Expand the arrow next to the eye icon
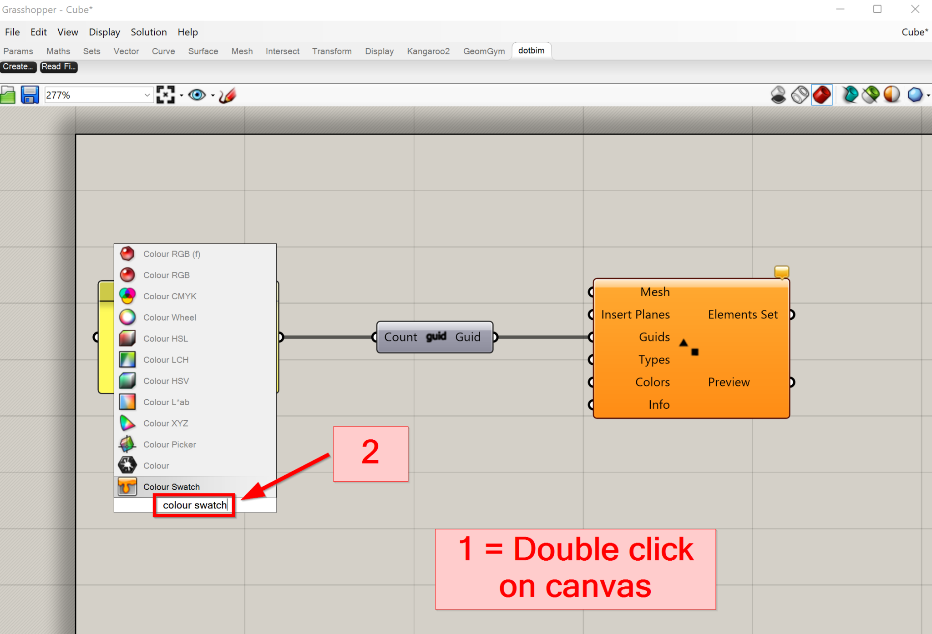This screenshot has width=932, height=634. tap(212, 96)
